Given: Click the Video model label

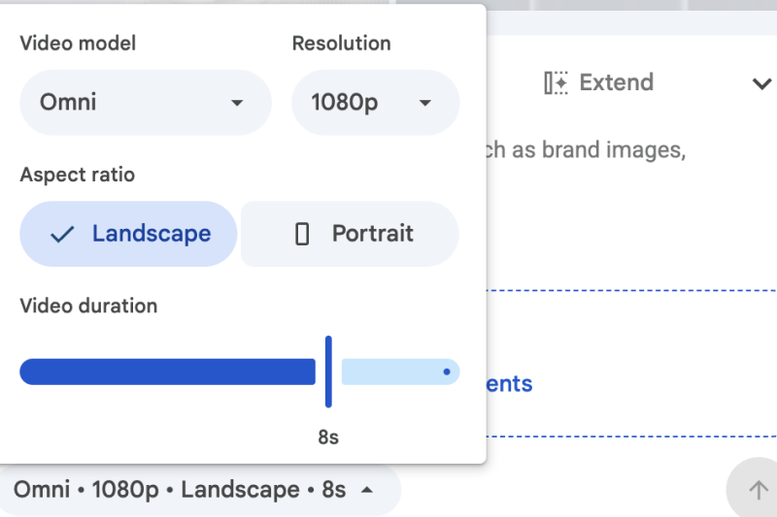Looking at the screenshot, I should [x=78, y=44].
